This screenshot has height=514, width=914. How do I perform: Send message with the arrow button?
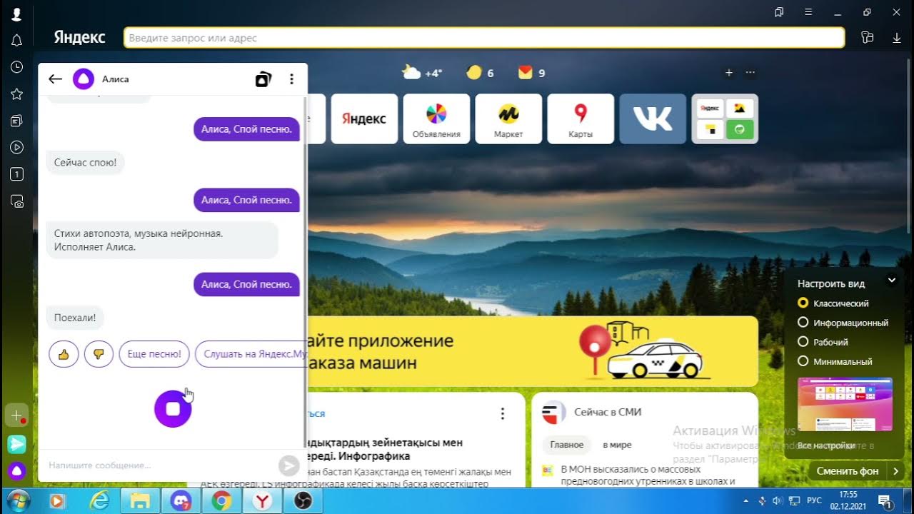point(288,465)
